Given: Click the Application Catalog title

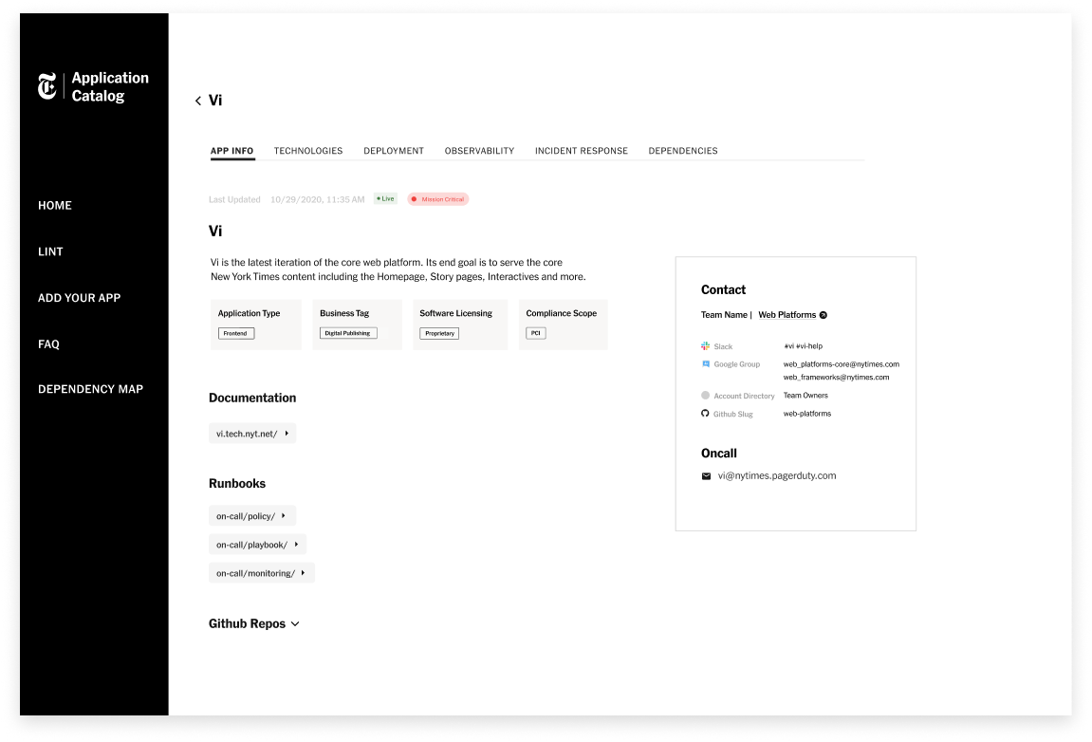Looking at the screenshot, I should click(110, 87).
